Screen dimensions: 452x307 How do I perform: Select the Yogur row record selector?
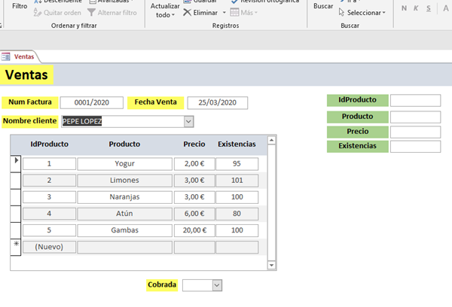click(16, 163)
